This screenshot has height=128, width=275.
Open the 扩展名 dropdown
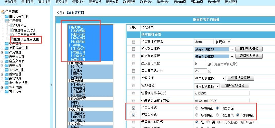tap(223, 42)
